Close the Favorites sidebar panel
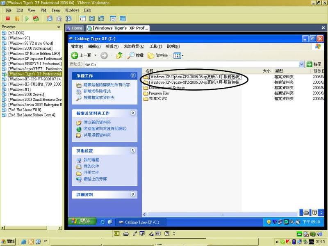Screen dimensions: 328x246 (x=59, y=27)
